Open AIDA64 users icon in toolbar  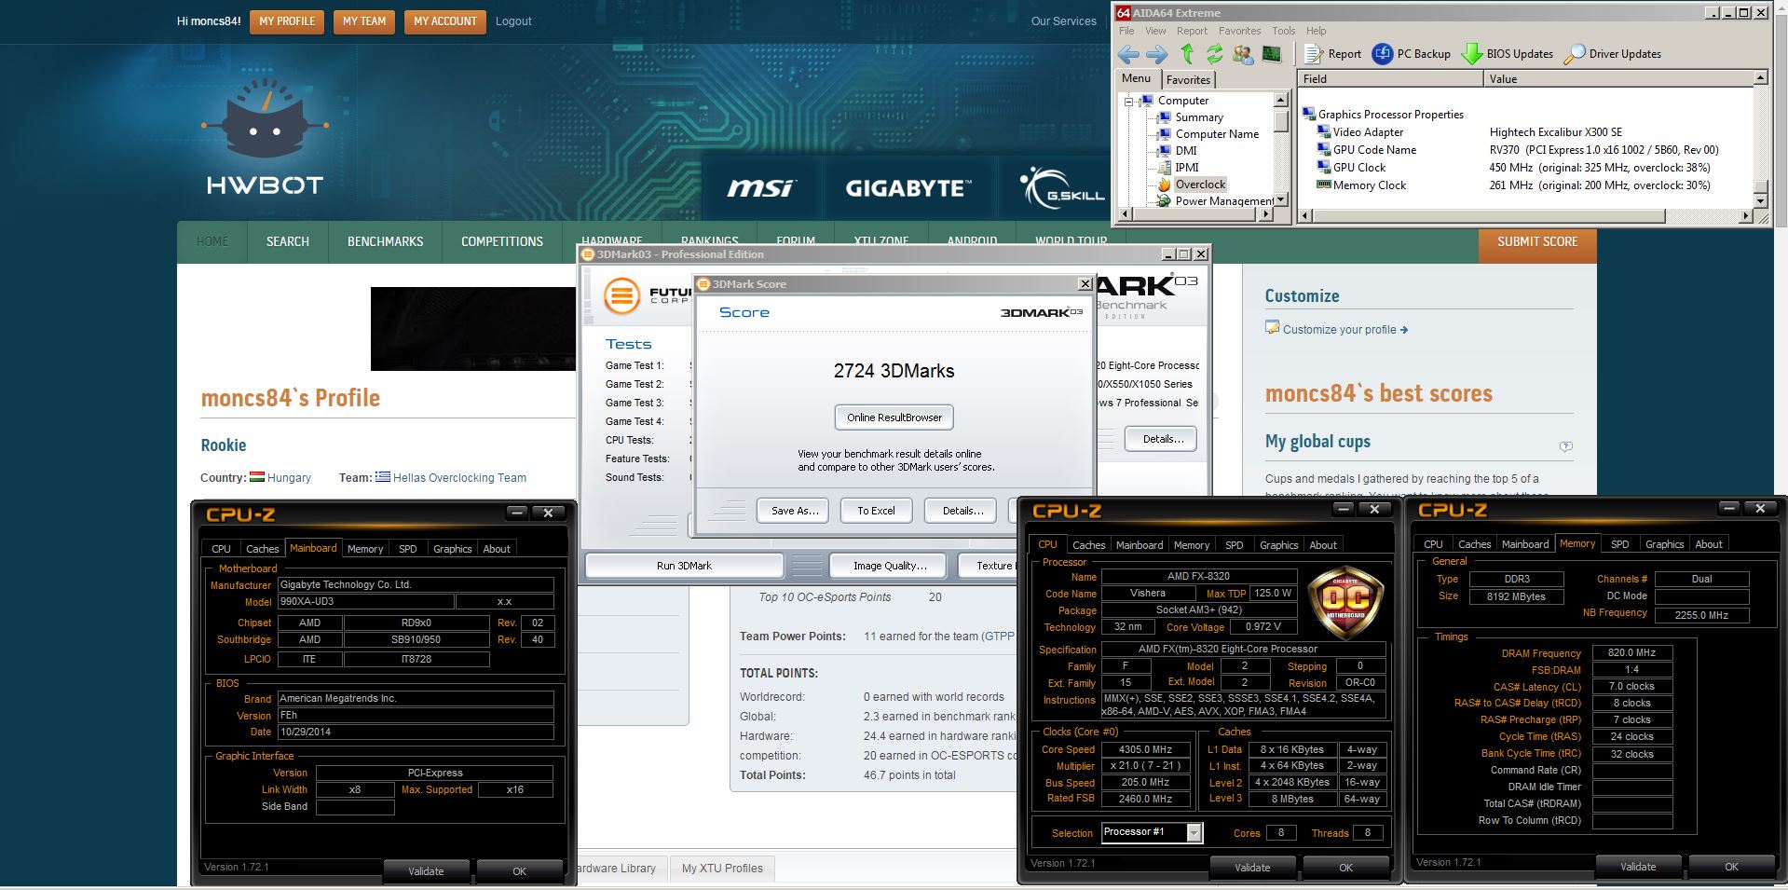pyautogui.click(x=1243, y=54)
